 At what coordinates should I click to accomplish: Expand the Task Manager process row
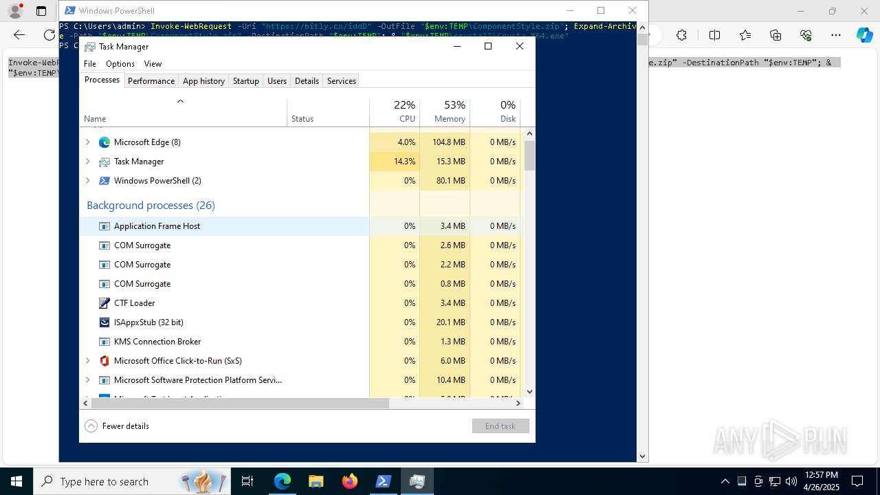(x=87, y=162)
